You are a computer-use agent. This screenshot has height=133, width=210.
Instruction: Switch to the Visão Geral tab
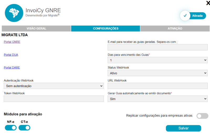(x=36, y=28)
